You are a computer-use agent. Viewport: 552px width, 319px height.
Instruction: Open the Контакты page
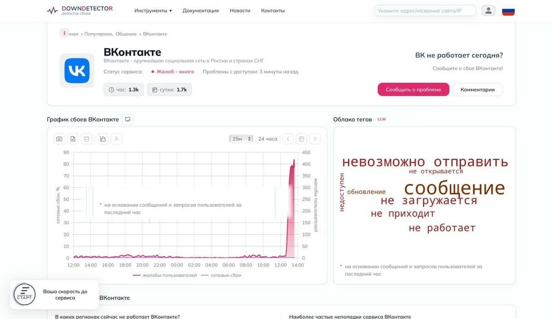coord(273,11)
